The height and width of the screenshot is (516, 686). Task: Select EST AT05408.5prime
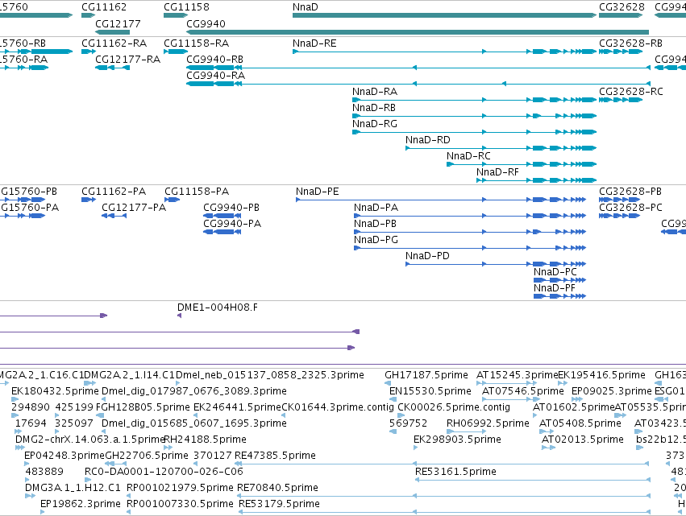coord(547,431)
